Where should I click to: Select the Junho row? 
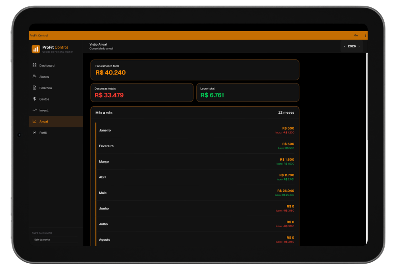coord(195,208)
